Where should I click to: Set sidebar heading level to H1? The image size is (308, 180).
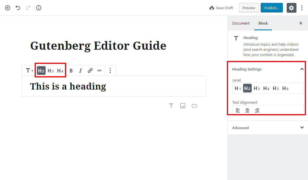[x=238, y=88]
